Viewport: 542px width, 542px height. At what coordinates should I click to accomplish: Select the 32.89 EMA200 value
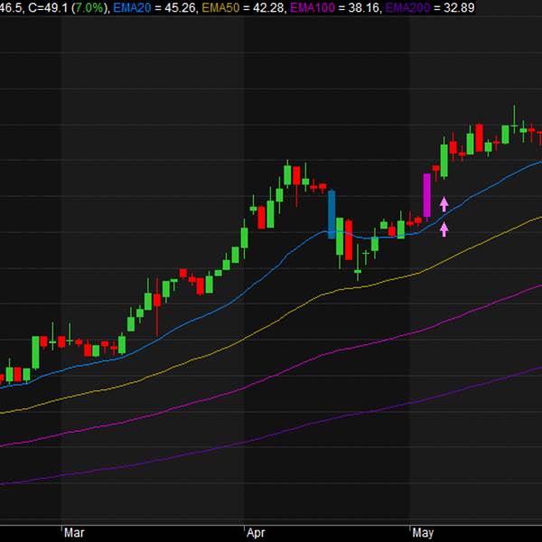(459, 7)
